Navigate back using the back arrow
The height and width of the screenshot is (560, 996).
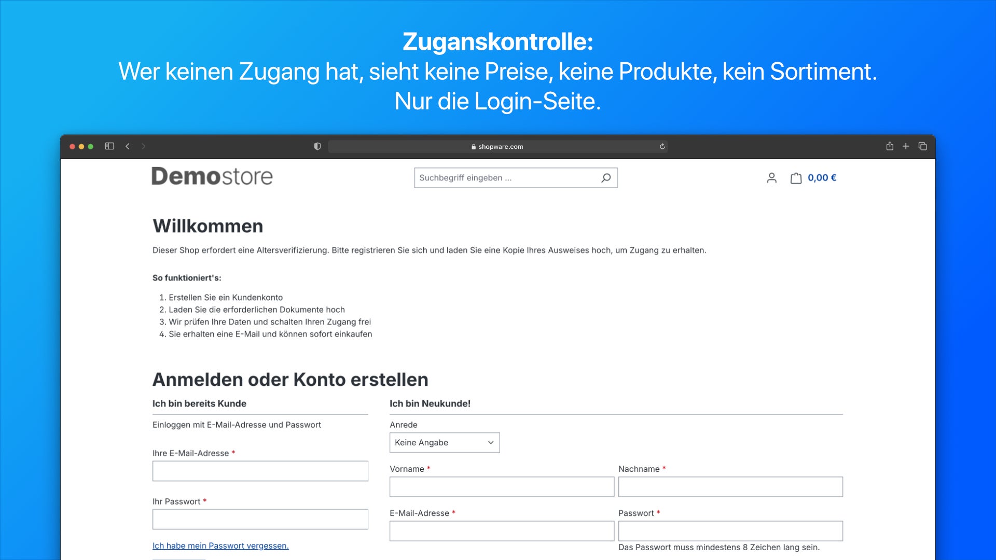pyautogui.click(x=127, y=146)
